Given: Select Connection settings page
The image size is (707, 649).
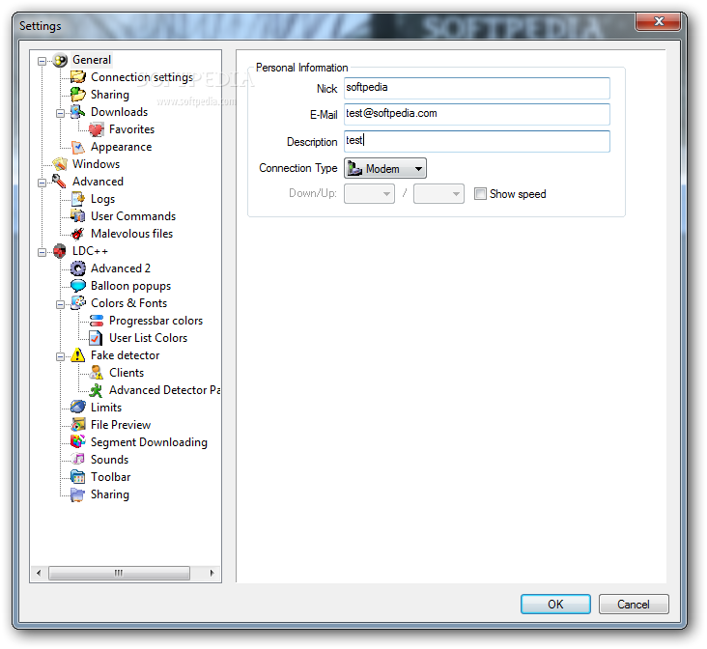Looking at the screenshot, I should [x=142, y=77].
